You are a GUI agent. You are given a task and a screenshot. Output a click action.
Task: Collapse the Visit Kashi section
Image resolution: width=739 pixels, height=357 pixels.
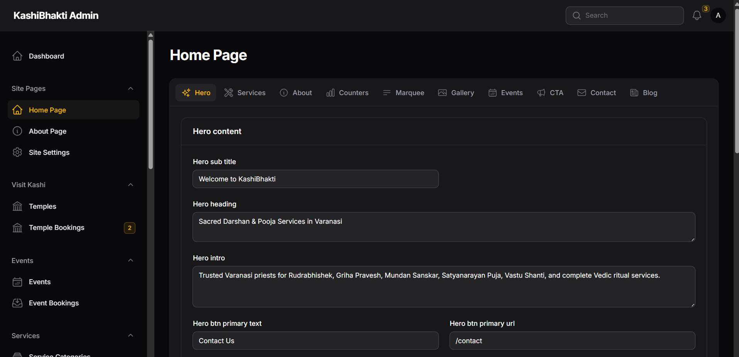point(131,185)
